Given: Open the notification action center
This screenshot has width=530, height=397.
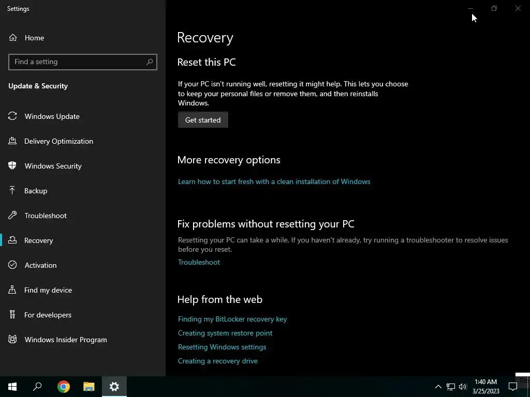Looking at the screenshot, I should click(x=513, y=387).
